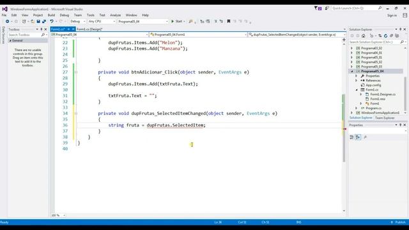
Task: Open the File menu
Action: coord(4,15)
